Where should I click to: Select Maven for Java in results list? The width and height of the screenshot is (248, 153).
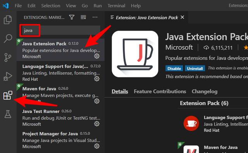pyautogui.click(x=60, y=95)
